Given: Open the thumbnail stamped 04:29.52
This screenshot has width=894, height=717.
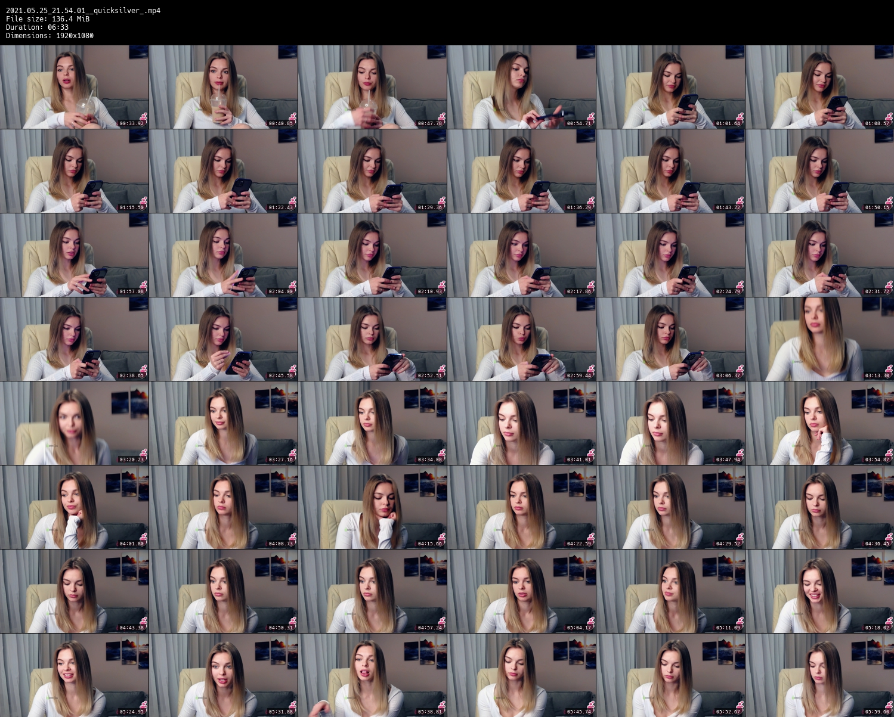Looking at the screenshot, I should pos(670,507).
